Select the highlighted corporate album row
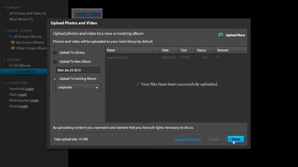 tap(24, 71)
